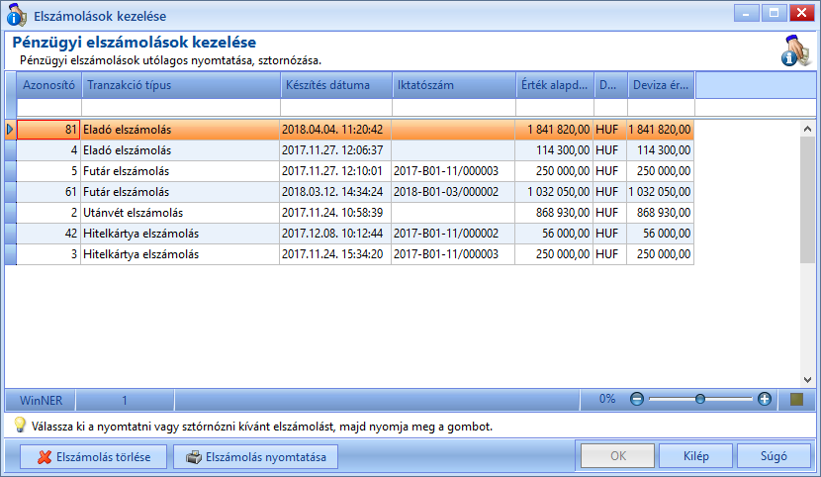Click the zoom slider handle

point(700,400)
